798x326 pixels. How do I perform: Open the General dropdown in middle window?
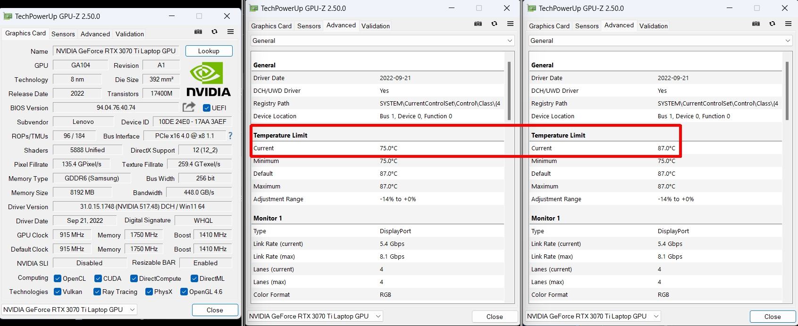click(382, 41)
